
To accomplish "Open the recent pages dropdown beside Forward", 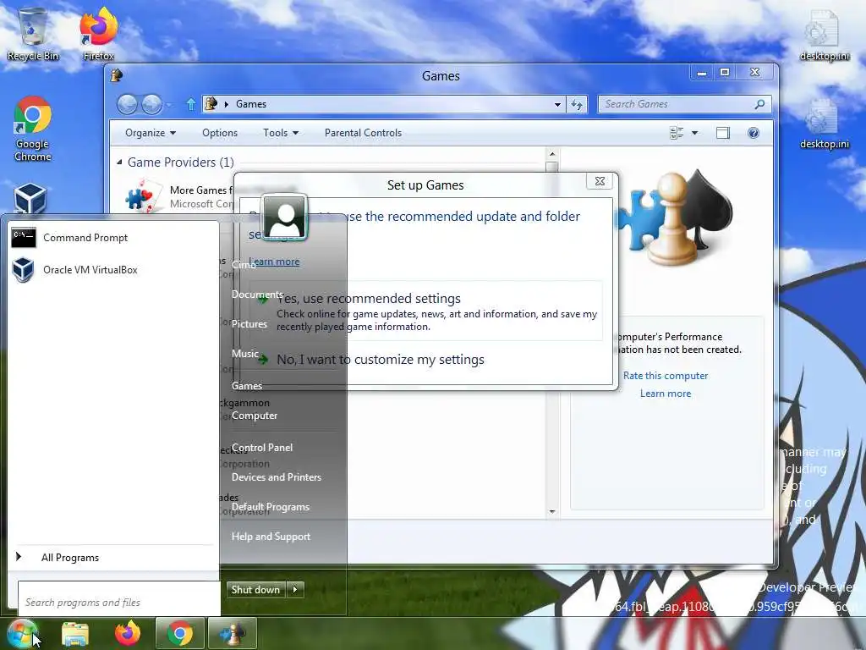I will 168,104.
